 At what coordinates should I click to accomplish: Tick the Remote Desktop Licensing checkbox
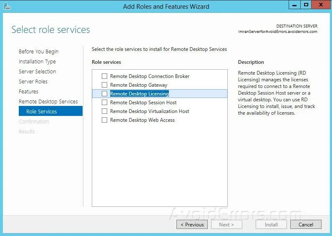(x=104, y=93)
